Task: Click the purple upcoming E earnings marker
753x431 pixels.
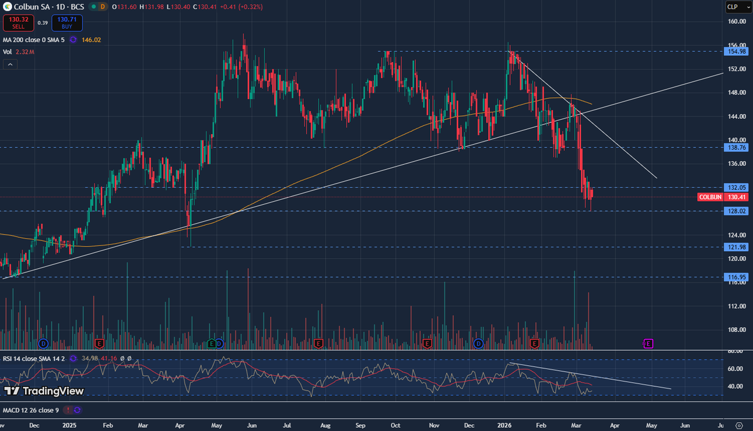Action: 648,343
